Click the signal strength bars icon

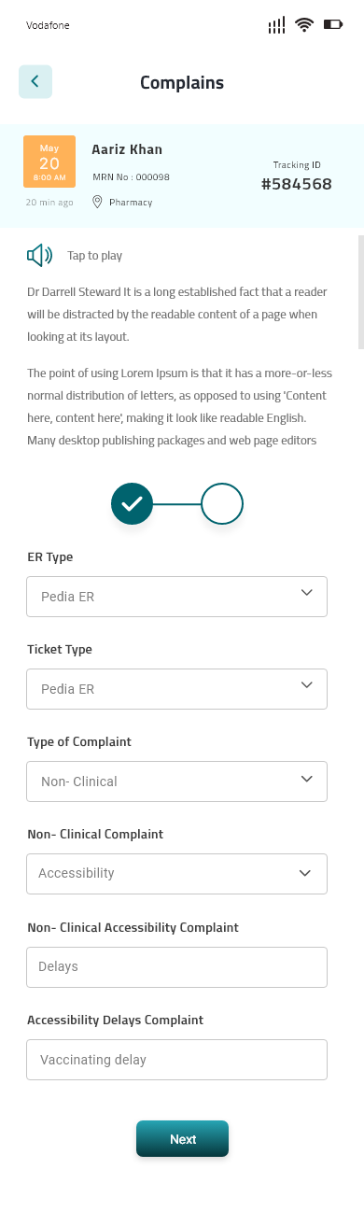276,25
